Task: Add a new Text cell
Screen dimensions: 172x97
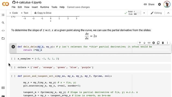Action: pyautogui.click(x=24, y=13)
